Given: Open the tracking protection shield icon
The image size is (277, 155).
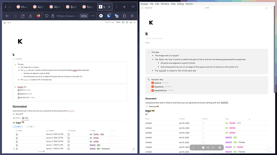Looking at the screenshot, I should coord(47,16).
